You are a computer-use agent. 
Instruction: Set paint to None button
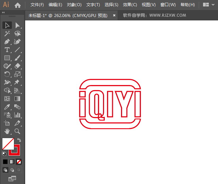click(19, 162)
